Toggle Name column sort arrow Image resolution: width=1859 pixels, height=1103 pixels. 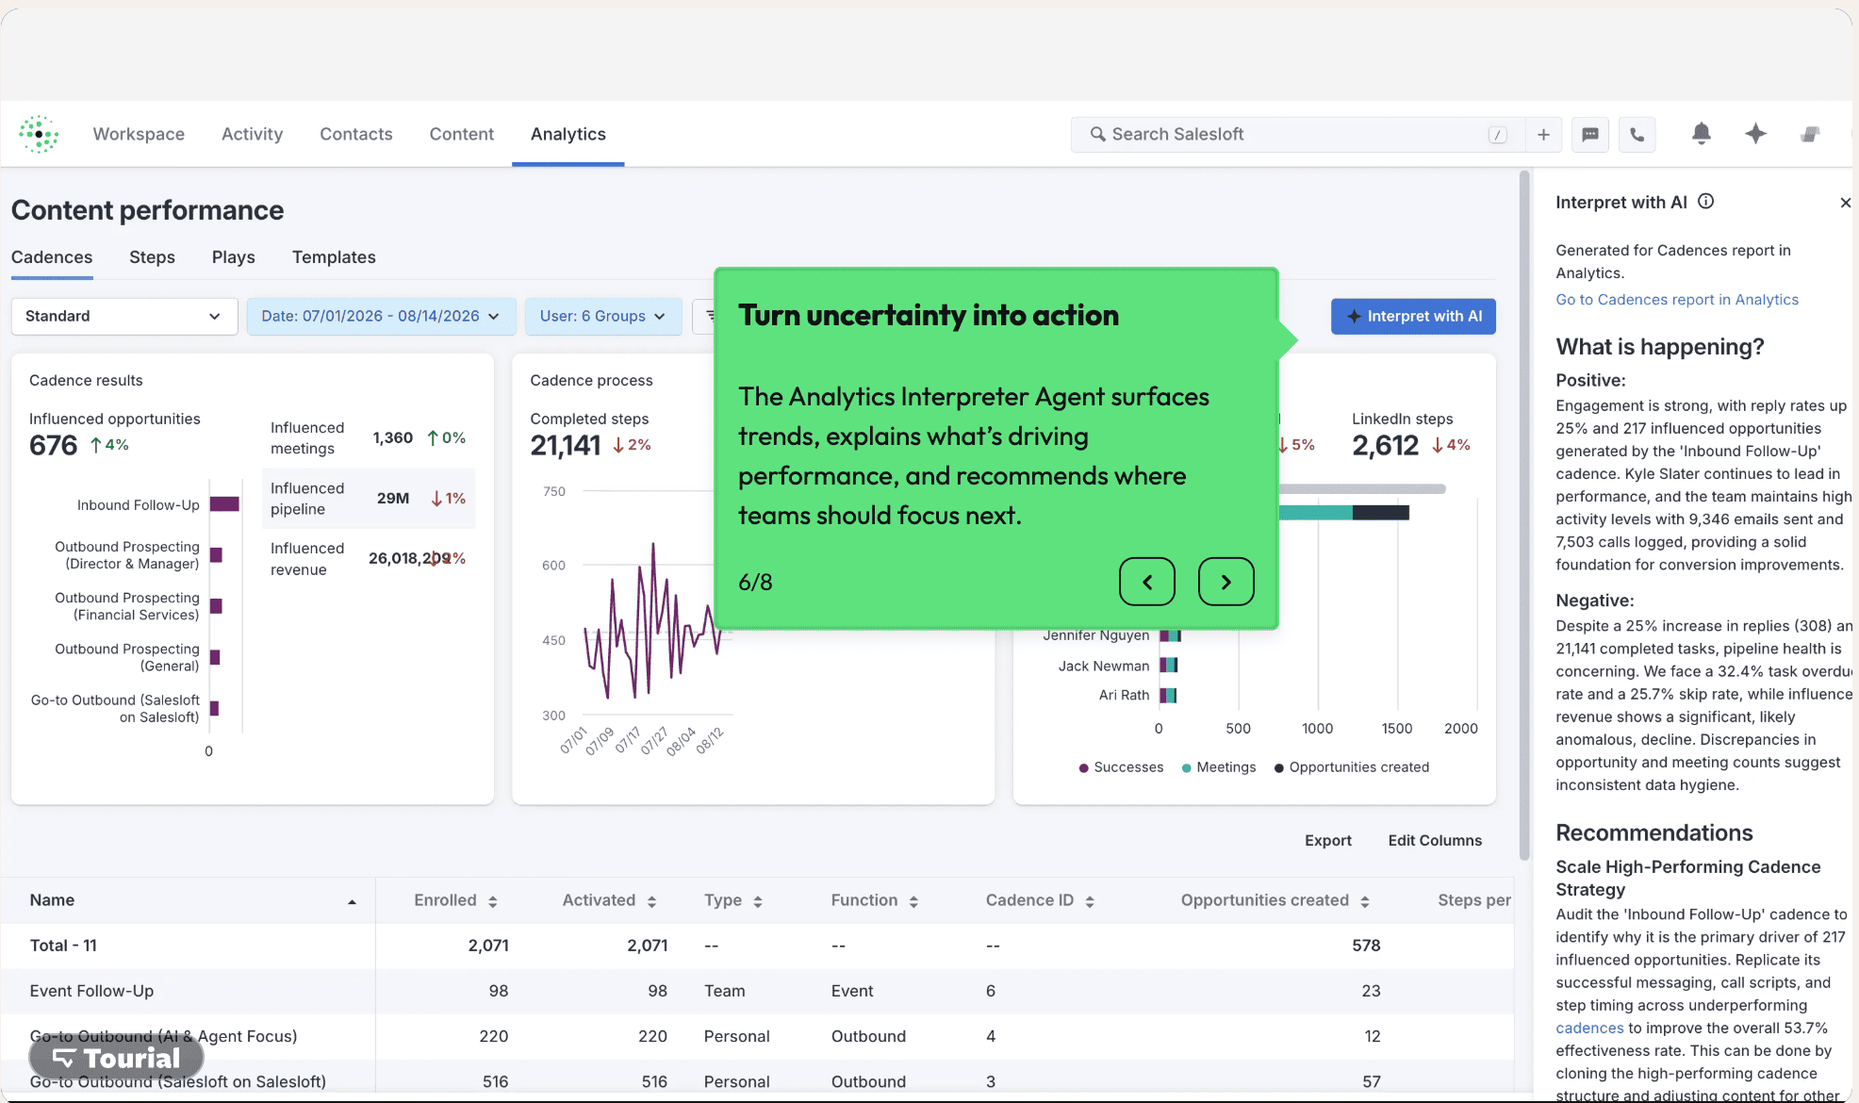click(x=352, y=902)
